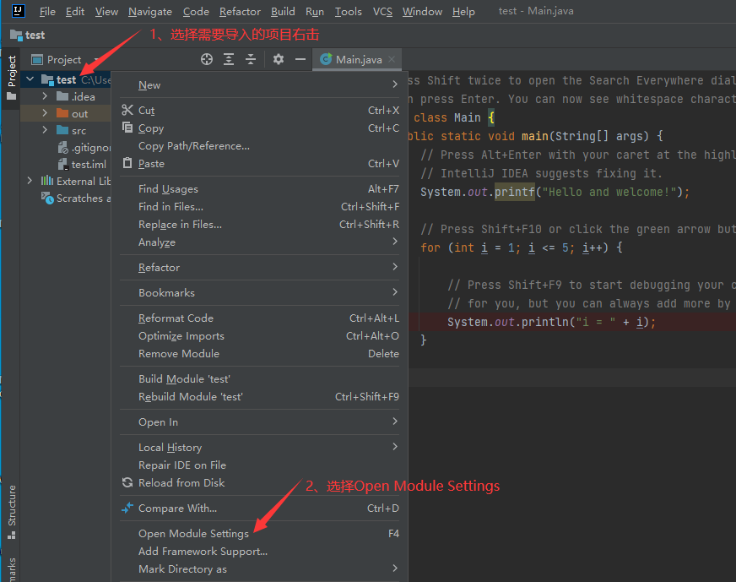The height and width of the screenshot is (582, 736).
Task: Click the locate-in-tree target icon
Action: point(207,59)
